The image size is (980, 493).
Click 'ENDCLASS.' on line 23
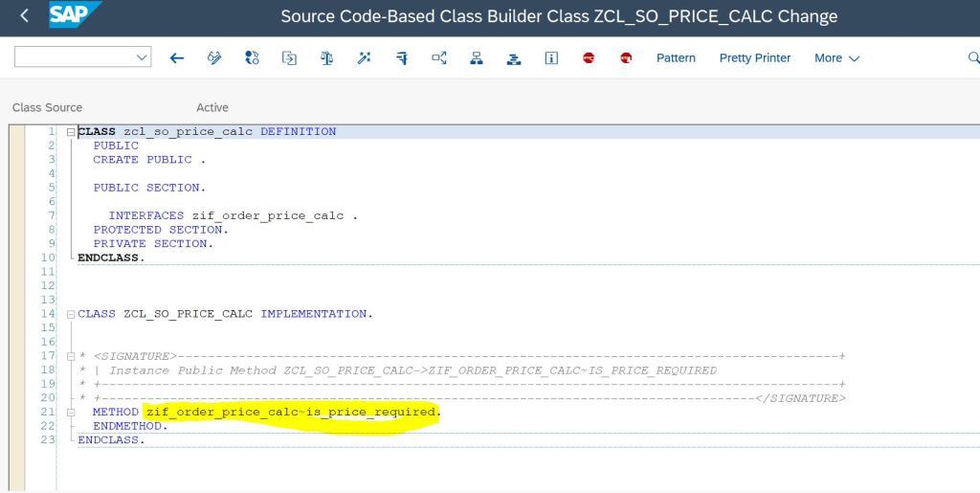[111, 440]
